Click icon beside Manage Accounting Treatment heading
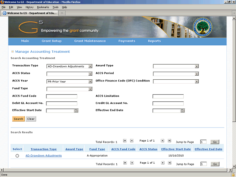This screenshot has width=236, height=177. 13,52
